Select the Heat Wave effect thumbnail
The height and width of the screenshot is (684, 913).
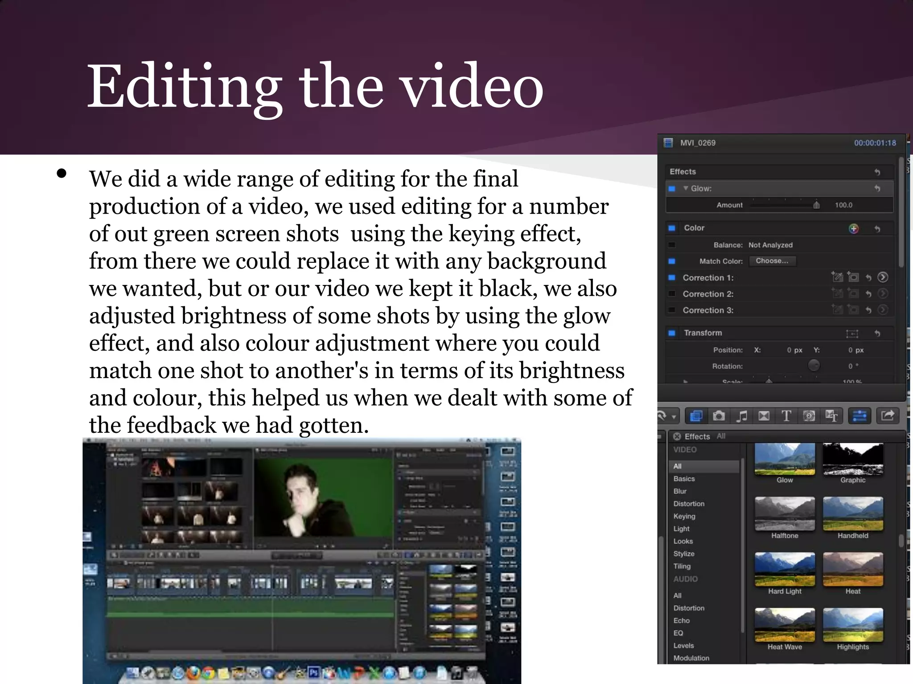tap(785, 625)
